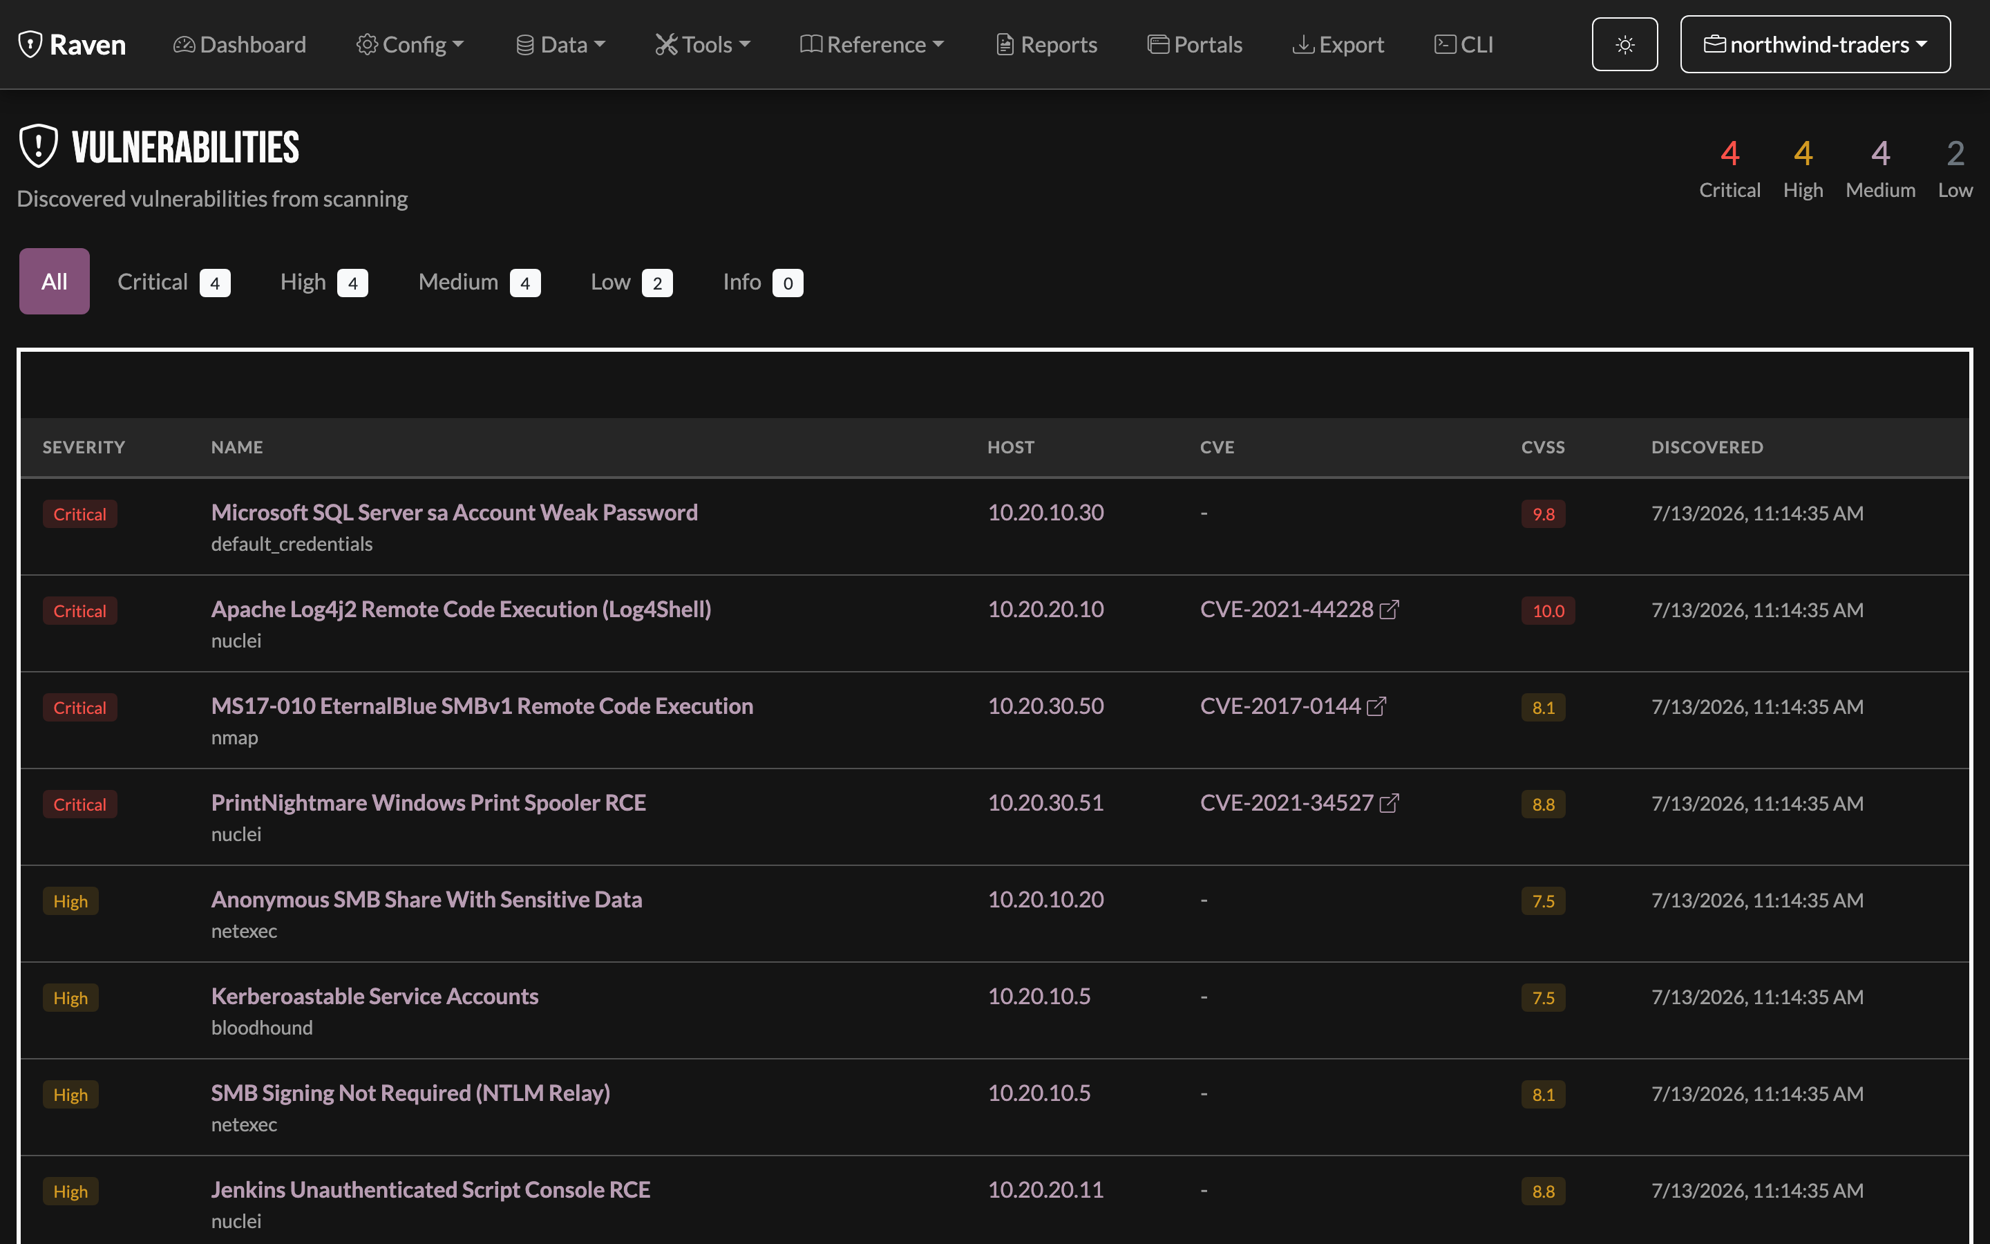
Task: Expand the Config dropdown menu
Action: 410,44
